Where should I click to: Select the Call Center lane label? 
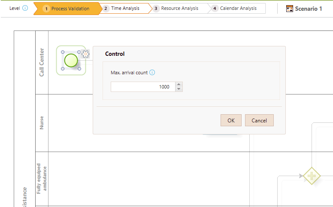(x=42, y=62)
